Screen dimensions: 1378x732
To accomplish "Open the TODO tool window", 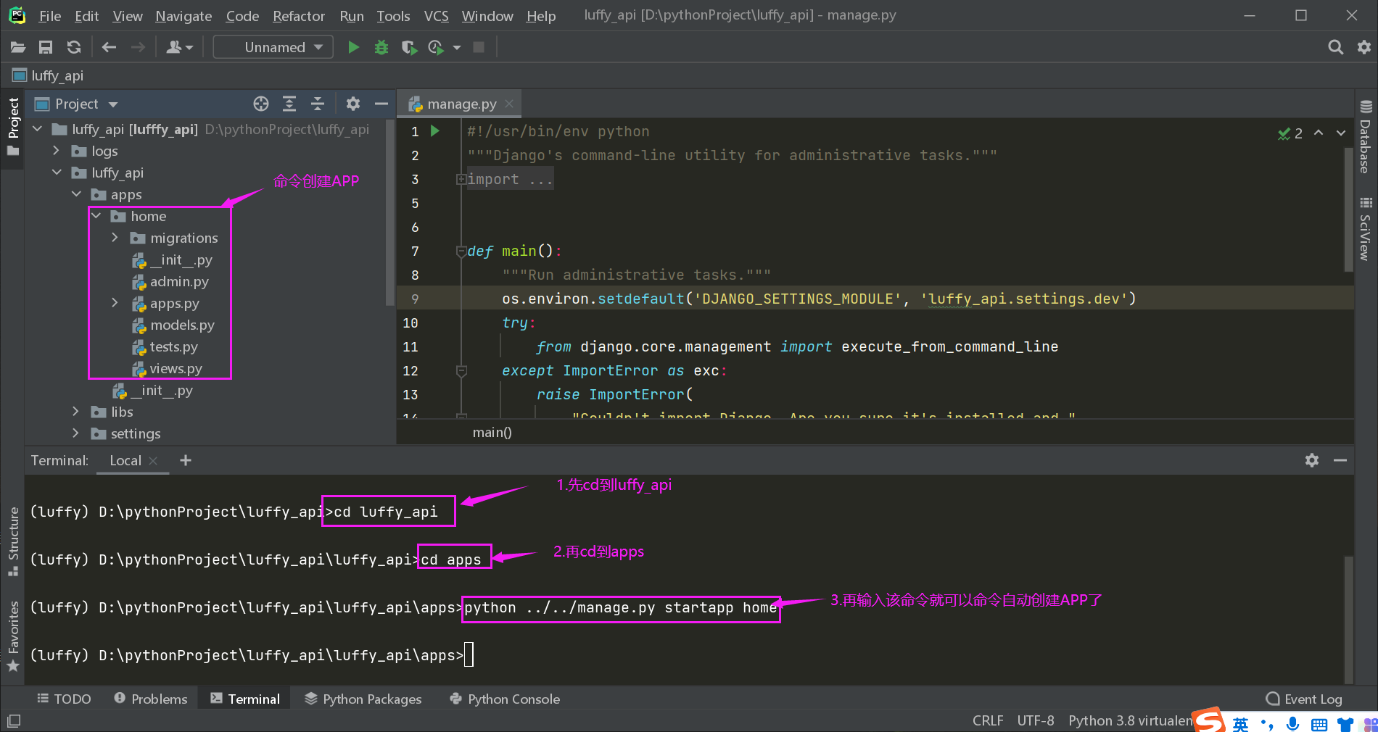I will point(64,699).
